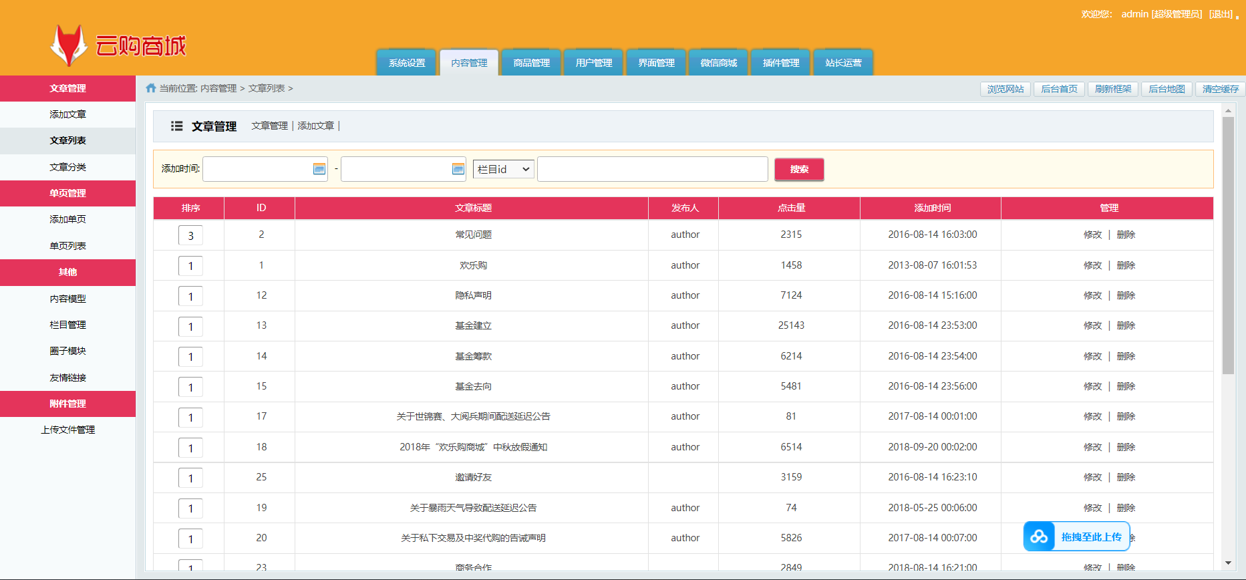1246x580 pixels.
Task: Click the 单页管理 sidebar section header
Action: 67,193
